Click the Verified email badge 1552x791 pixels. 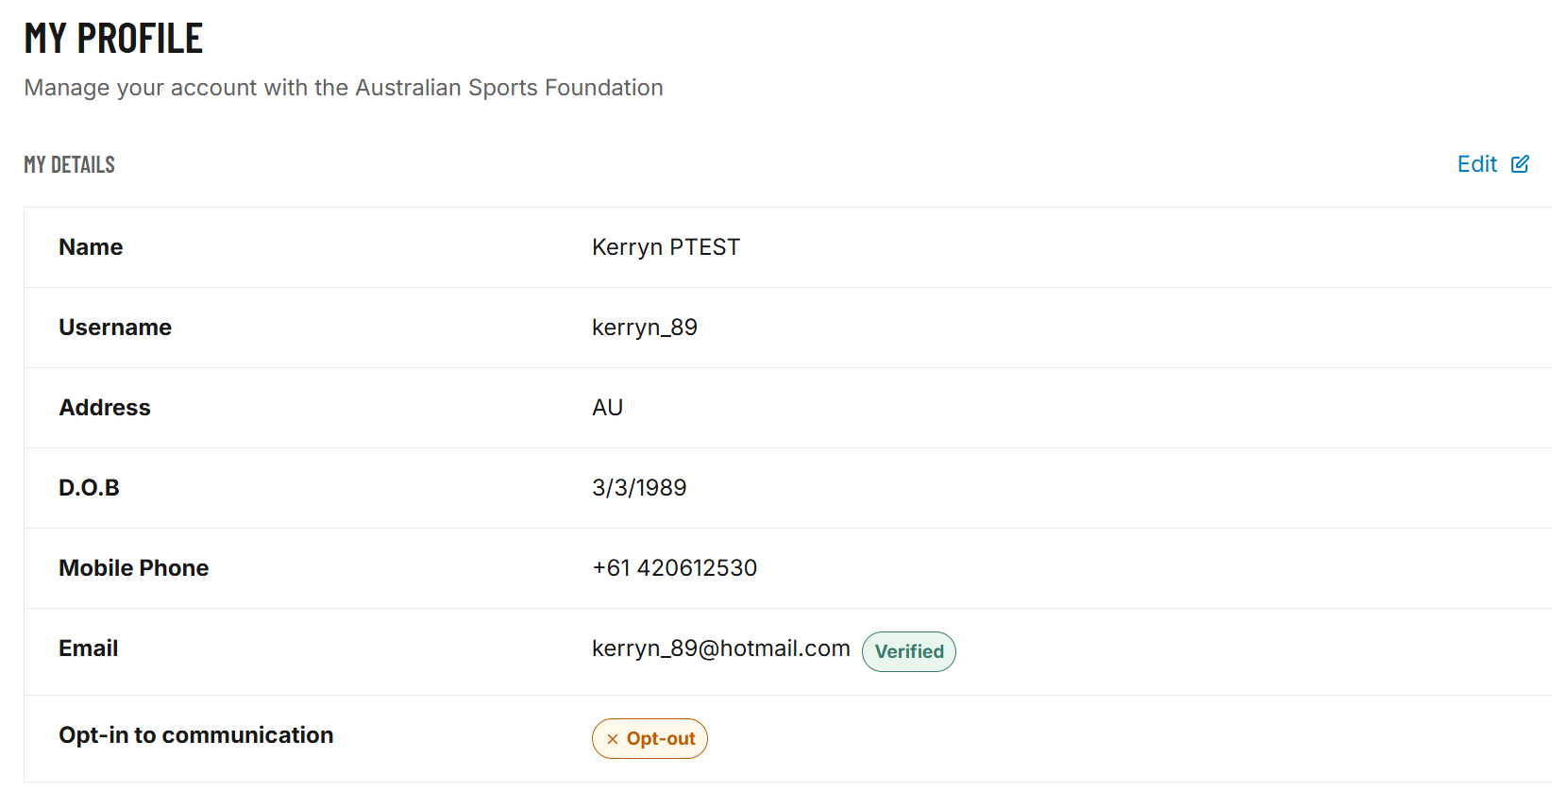click(x=909, y=651)
